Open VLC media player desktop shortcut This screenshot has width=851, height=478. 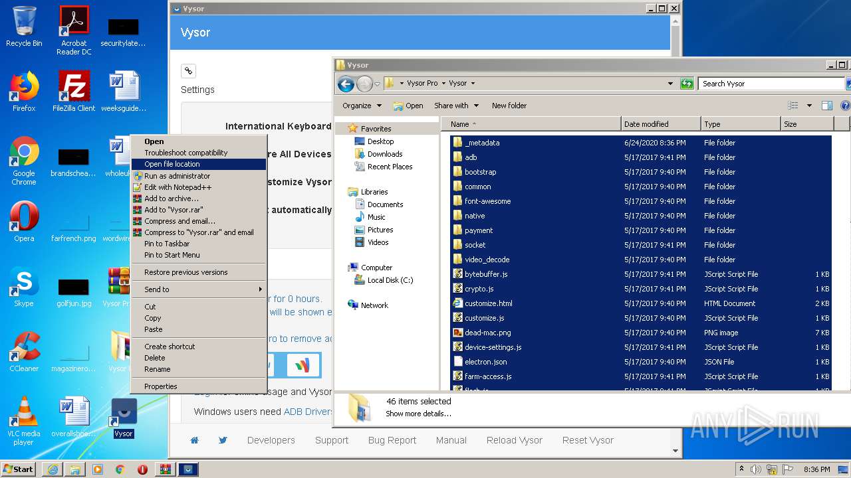coord(24,421)
